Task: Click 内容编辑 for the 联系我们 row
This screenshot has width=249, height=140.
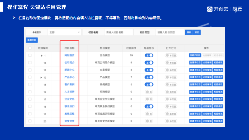Action: click(x=207, y=106)
